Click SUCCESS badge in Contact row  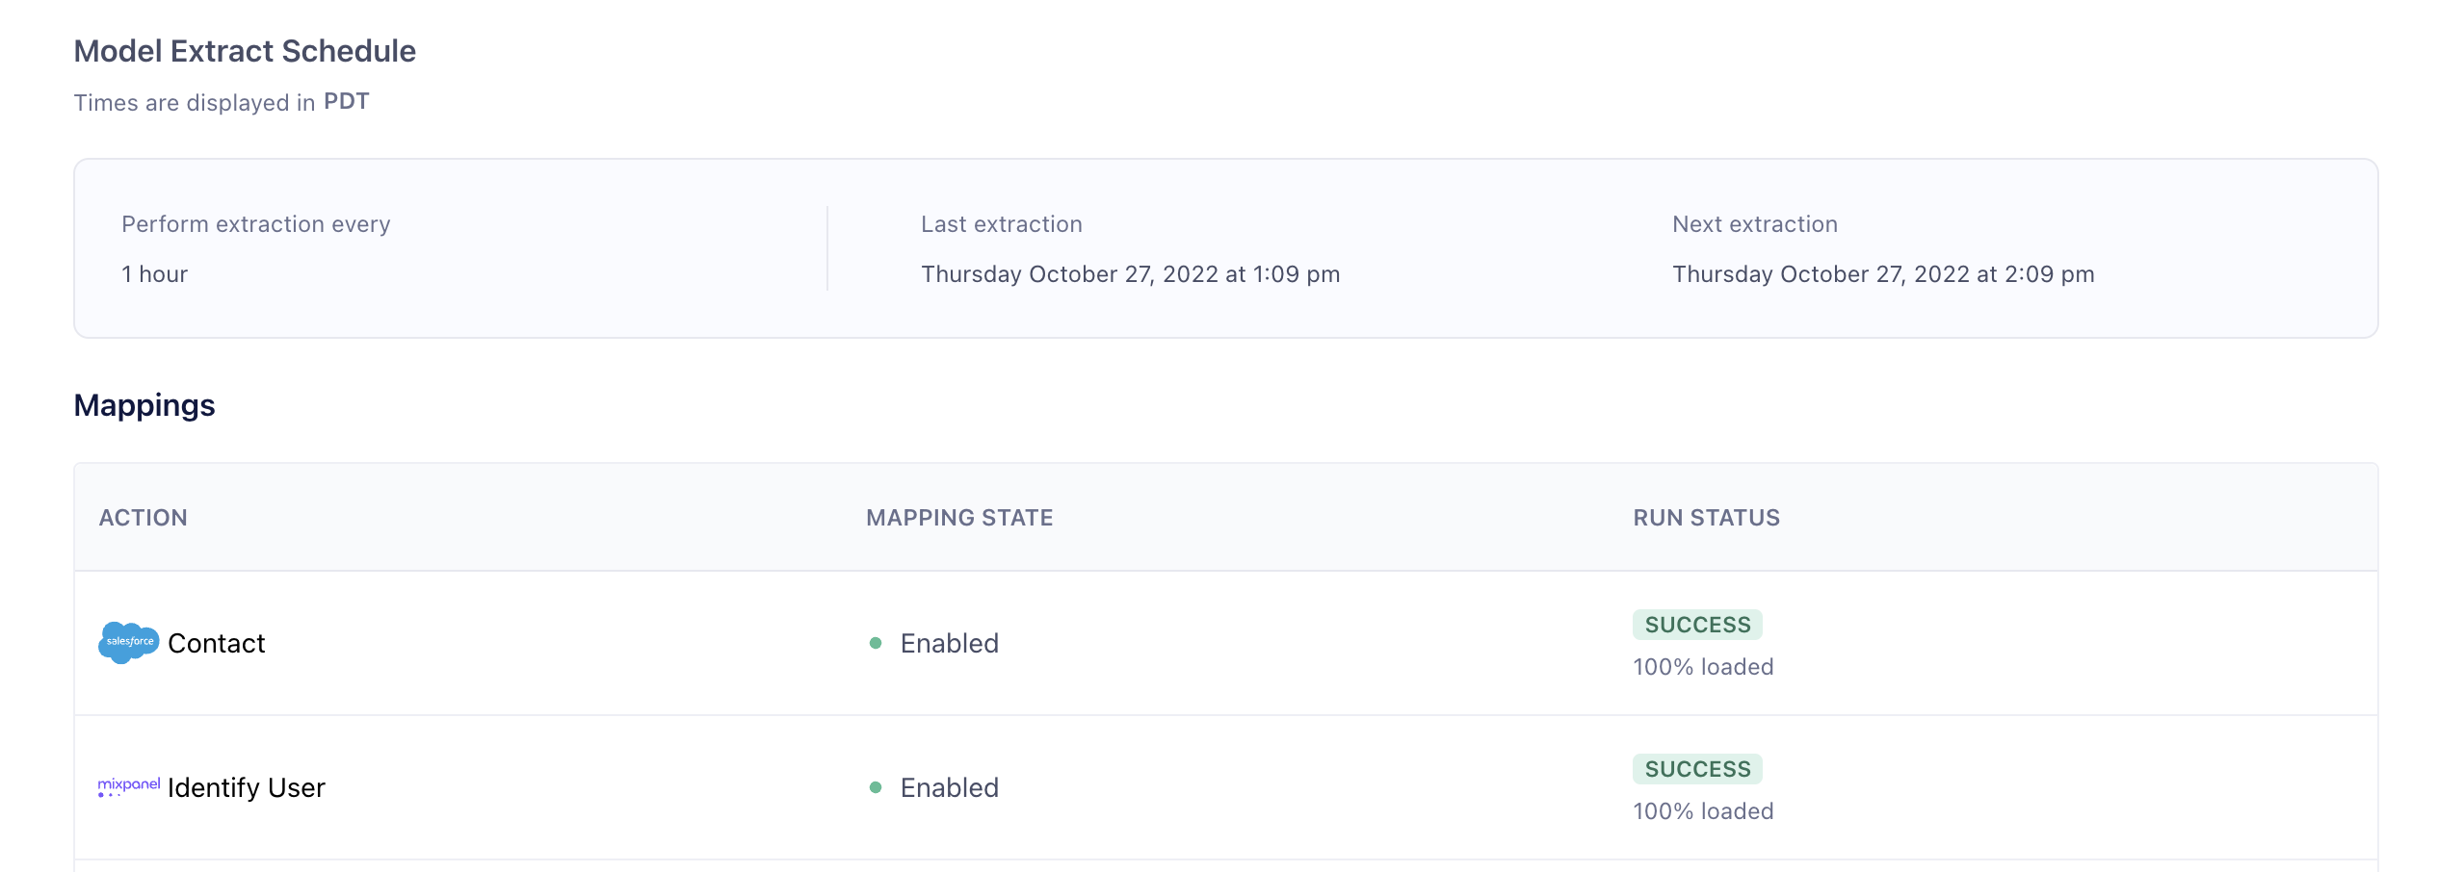(1697, 625)
